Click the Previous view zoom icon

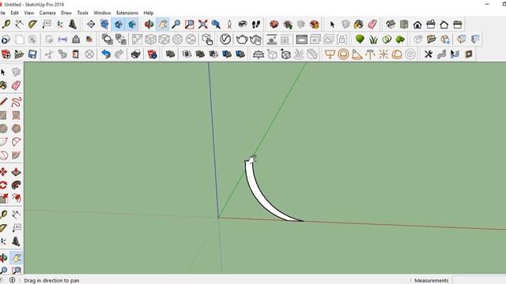click(216, 24)
